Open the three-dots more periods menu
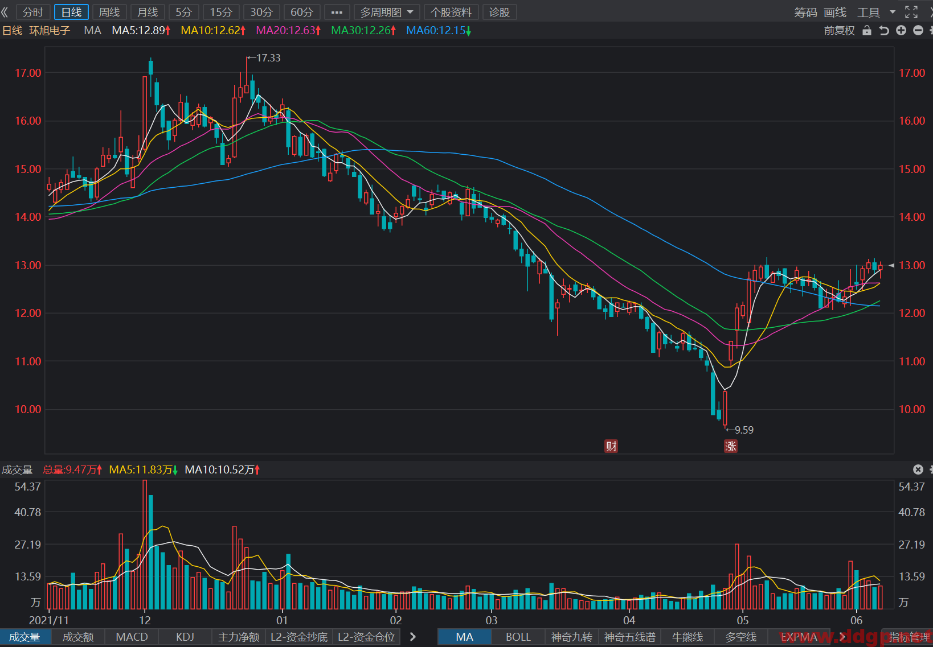933x647 pixels. [x=337, y=12]
